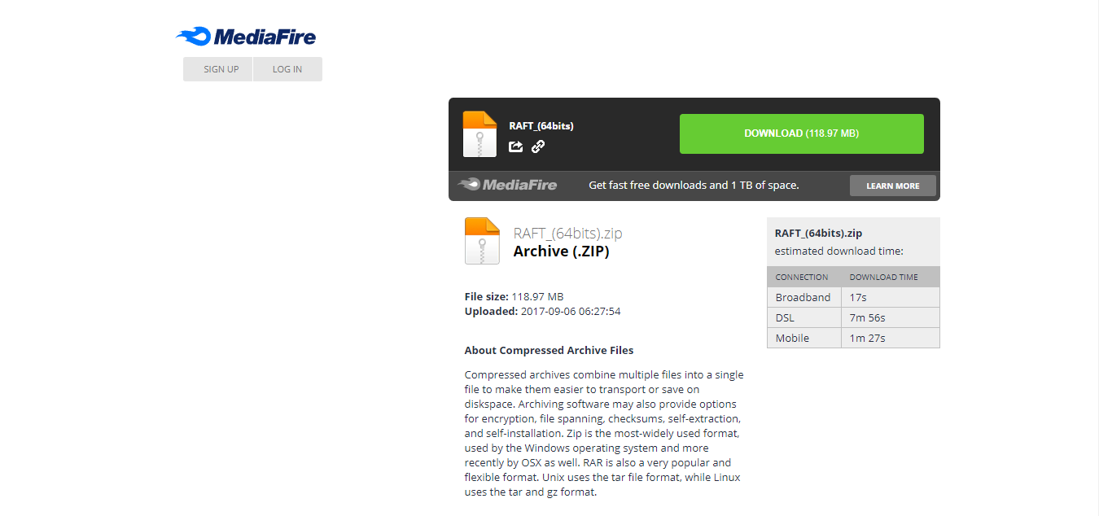This screenshot has height=516, width=1099.
Task: Click the DOWNLOAD TIME column header
Action: [883, 277]
